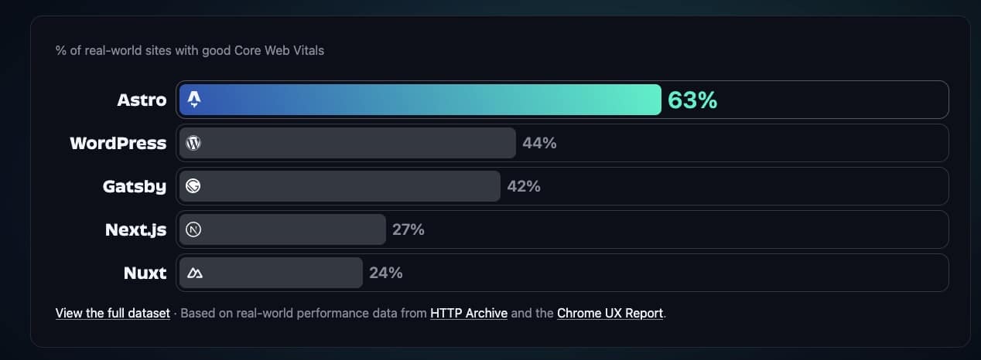
Task: Open the View the full dataset link
Action: 113,314
